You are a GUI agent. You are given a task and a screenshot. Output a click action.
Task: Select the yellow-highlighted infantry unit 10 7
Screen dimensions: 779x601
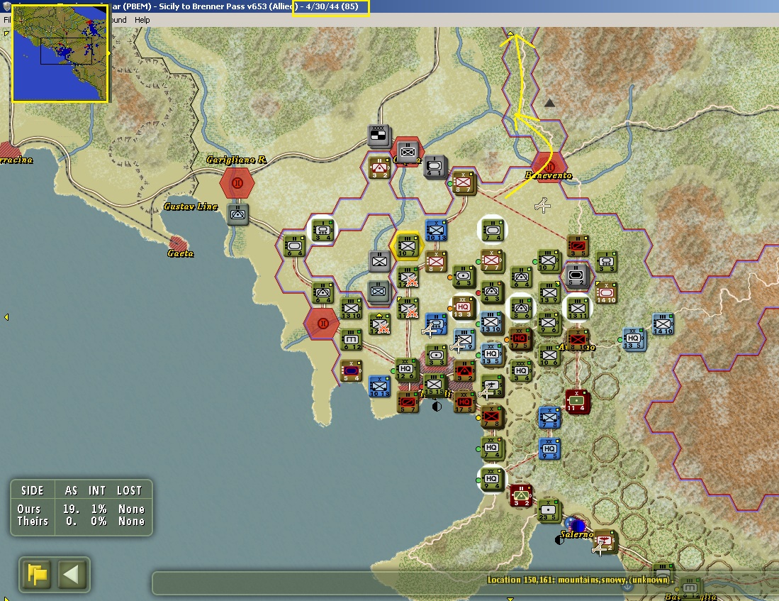point(408,246)
